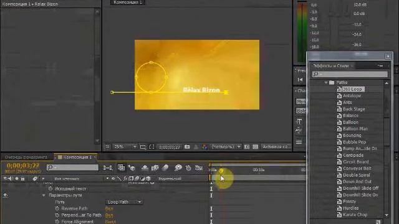Image resolution: width=399 pixels, height=224 pixels.
Task: Select the Conveyor Belt preset
Action: click(357, 169)
